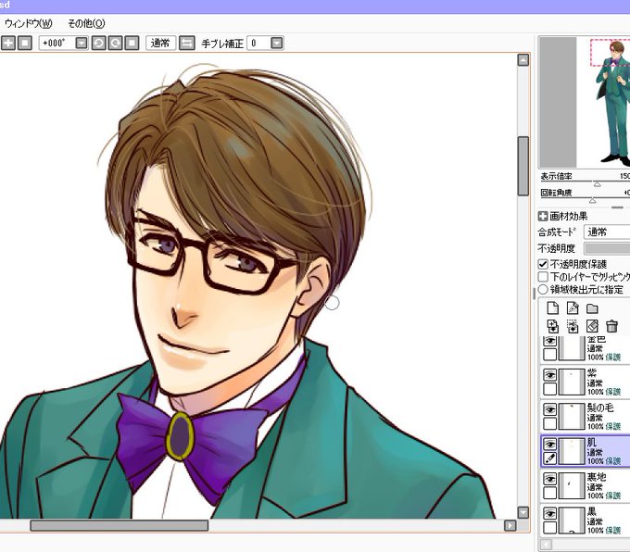Select 領域検出元に指定 option
630x552 pixels.
coord(543,289)
